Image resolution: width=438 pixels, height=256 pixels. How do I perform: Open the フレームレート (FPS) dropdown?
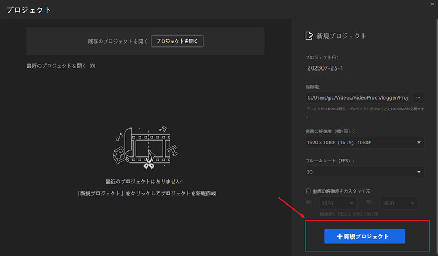tap(365, 172)
